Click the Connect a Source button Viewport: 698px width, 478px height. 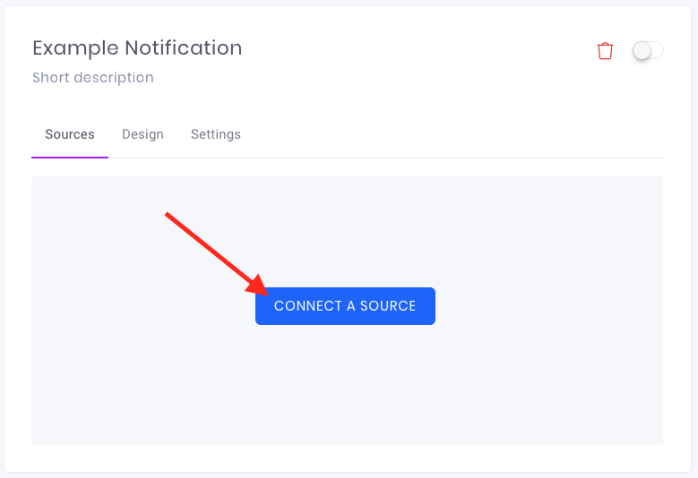[346, 306]
